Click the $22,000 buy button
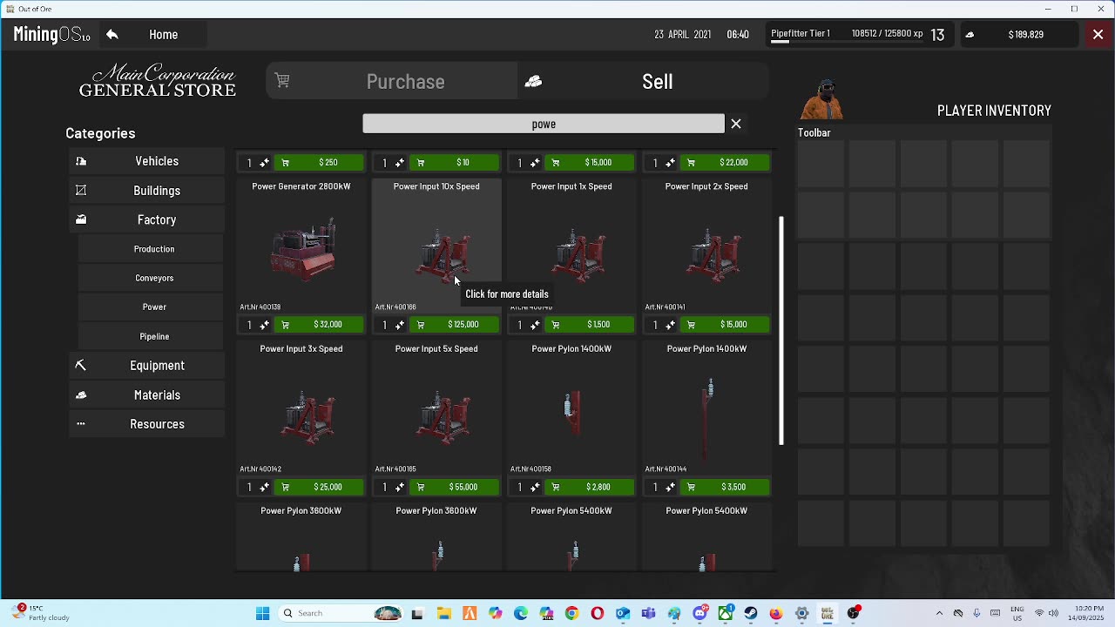The height and width of the screenshot is (627, 1115). point(725,163)
